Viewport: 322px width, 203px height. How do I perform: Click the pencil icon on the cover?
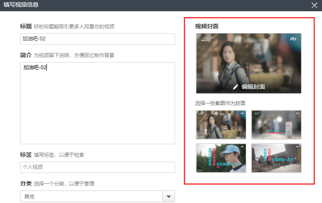coord(236,87)
